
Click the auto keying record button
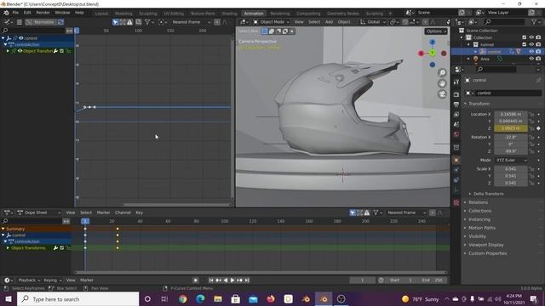coord(196,280)
